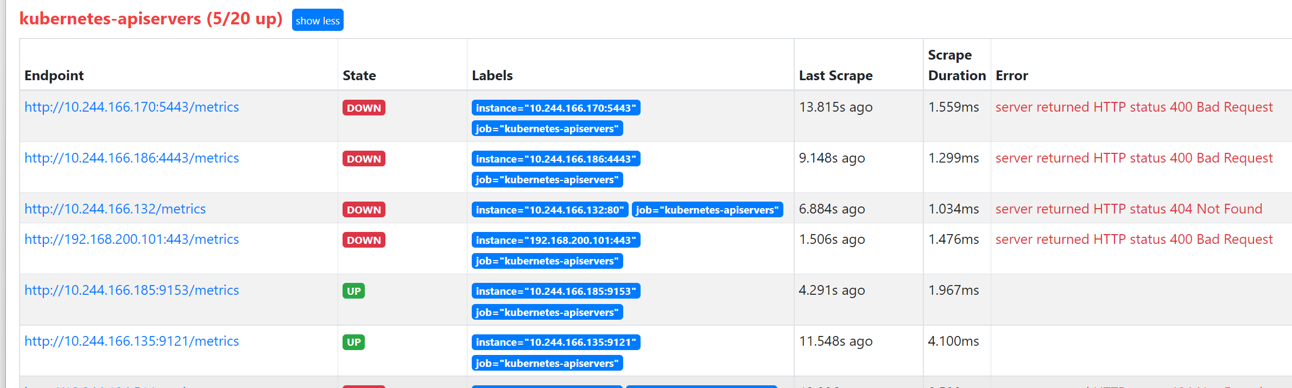
Task: Click last scrape value 13.815s ago
Action: (x=836, y=107)
